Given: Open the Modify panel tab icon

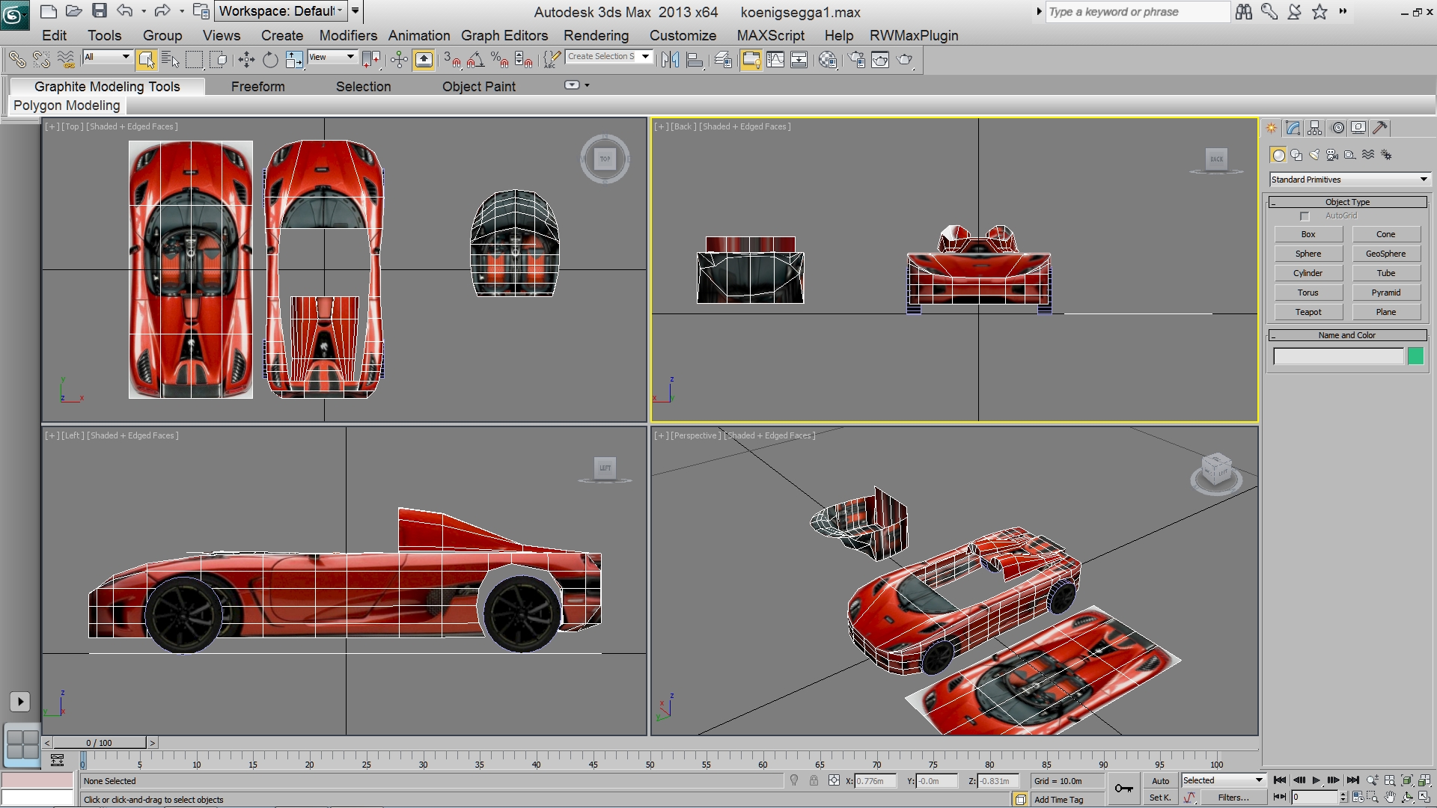Looking at the screenshot, I should tap(1293, 128).
